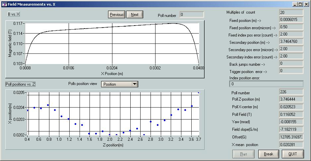Click the Poll positions vs. Z label

point(20,84)
